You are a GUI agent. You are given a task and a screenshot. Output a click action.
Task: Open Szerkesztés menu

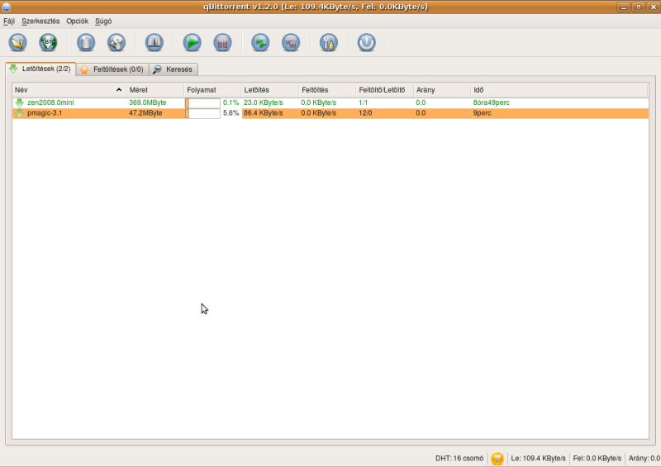(x=40, y=21)
